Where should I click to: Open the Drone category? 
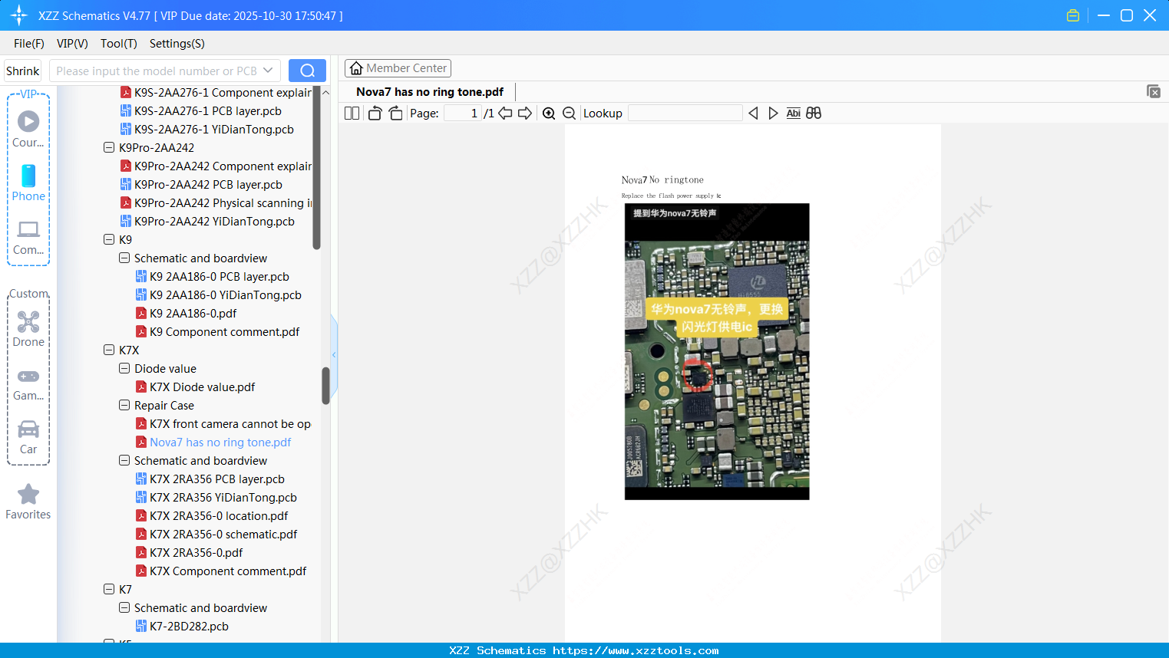[x=28, y=329]
